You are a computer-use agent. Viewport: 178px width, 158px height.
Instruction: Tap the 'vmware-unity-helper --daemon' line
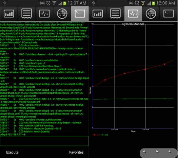point(41,123)
